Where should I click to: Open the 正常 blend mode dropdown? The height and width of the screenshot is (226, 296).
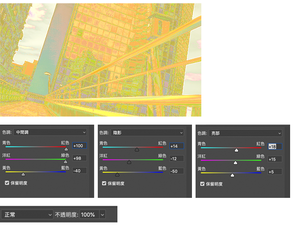click(x=27, y=215)
